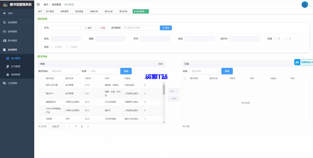Switch to the 图书列表 tab

pos(124,12)
